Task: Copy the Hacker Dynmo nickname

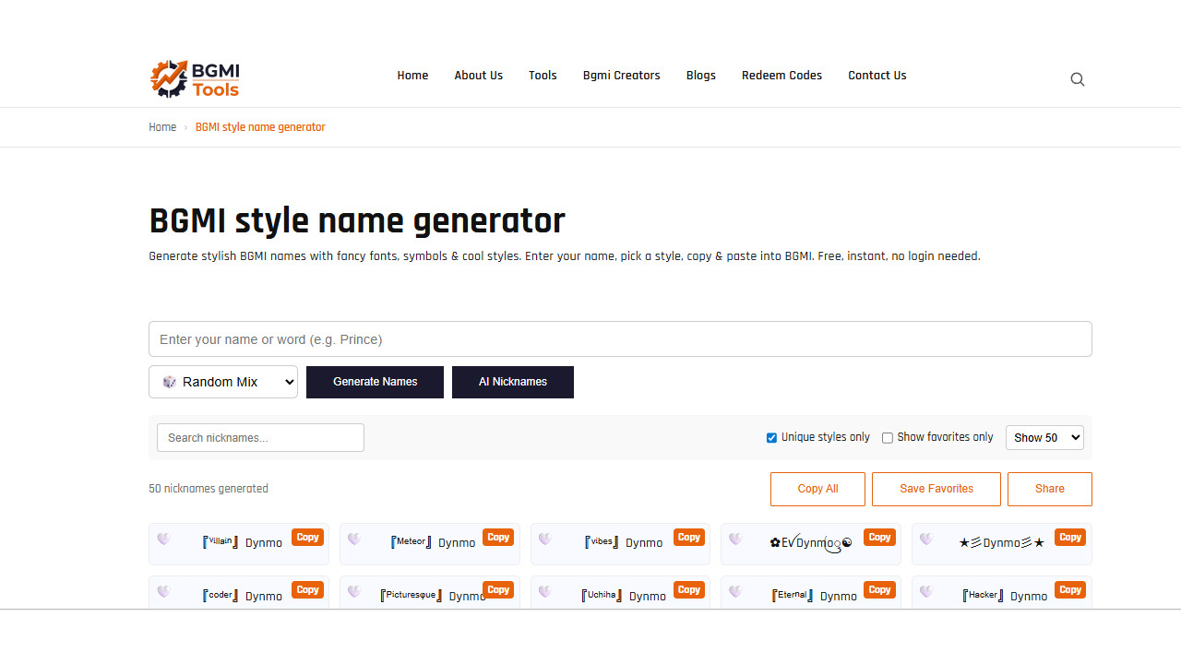Action: point(1070,590)
